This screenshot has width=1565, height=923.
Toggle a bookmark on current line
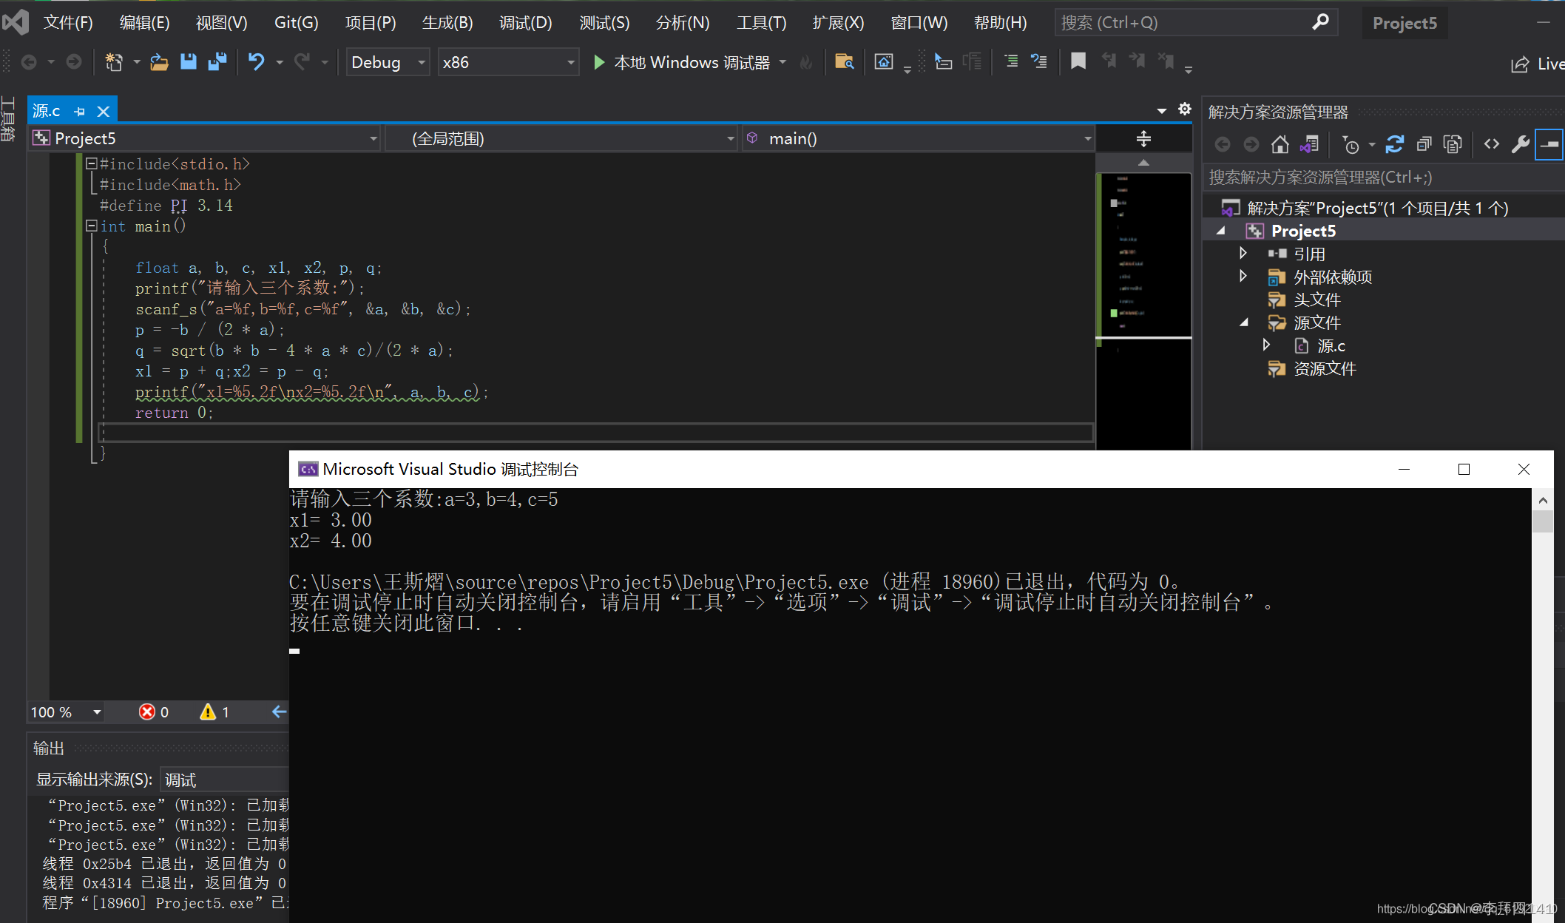(x=1078, y=62)
